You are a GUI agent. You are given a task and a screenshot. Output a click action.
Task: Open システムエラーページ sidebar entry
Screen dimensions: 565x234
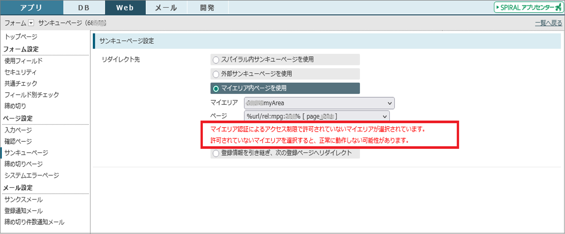32,175
